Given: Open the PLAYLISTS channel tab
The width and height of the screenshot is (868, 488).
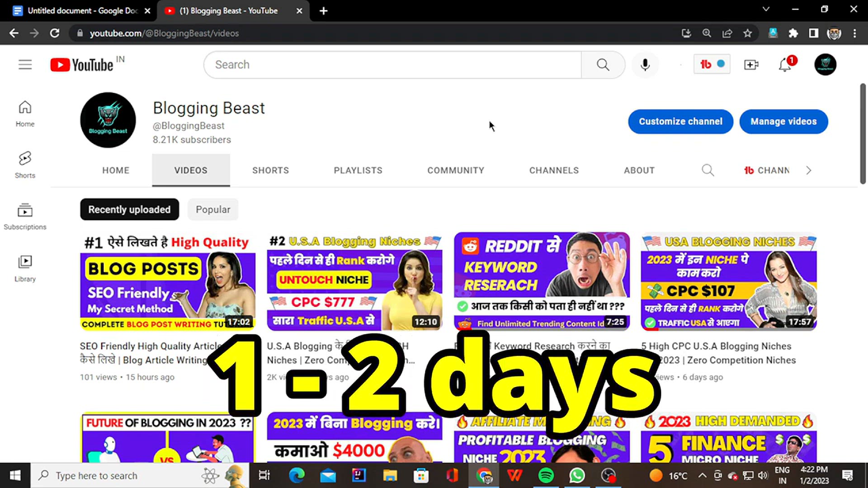Looking at the screenshot, I should pos(358,170).
